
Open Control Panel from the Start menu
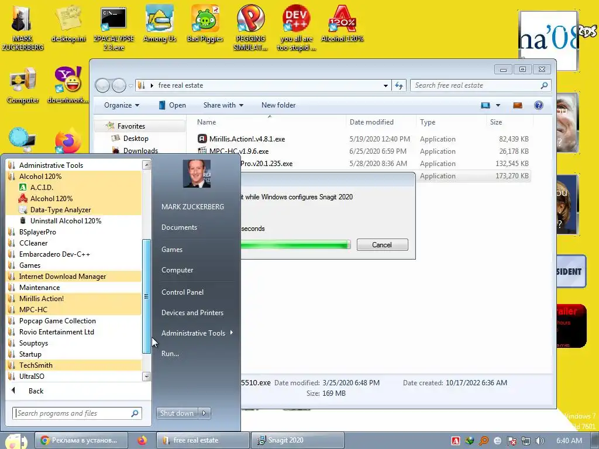[183, 292]
